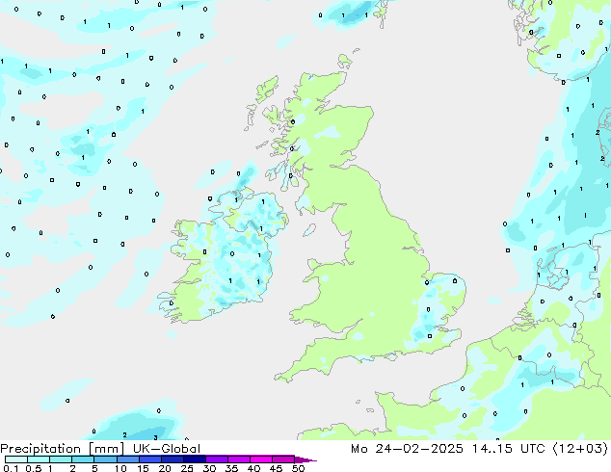
Task: Select the 2–5 mm legend color swatch
Action: (83, 459)
